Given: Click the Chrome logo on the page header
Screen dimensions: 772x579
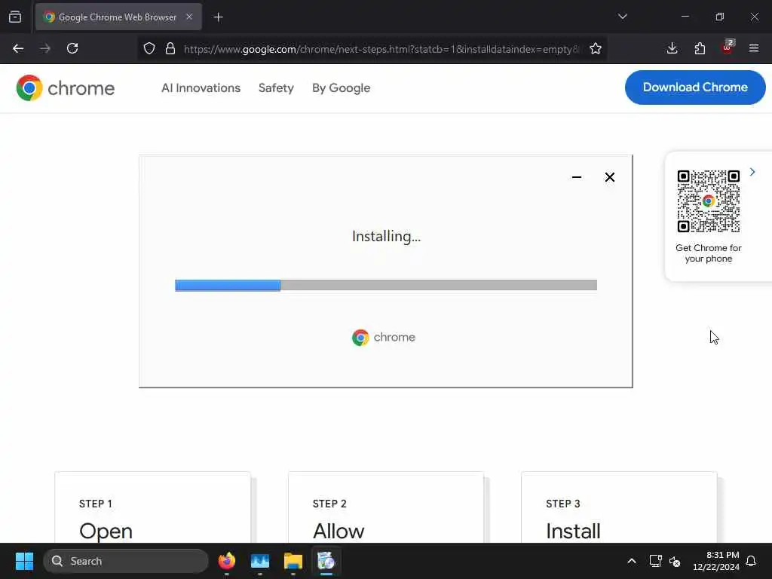Looking at the screenshot, I should 66,88.
